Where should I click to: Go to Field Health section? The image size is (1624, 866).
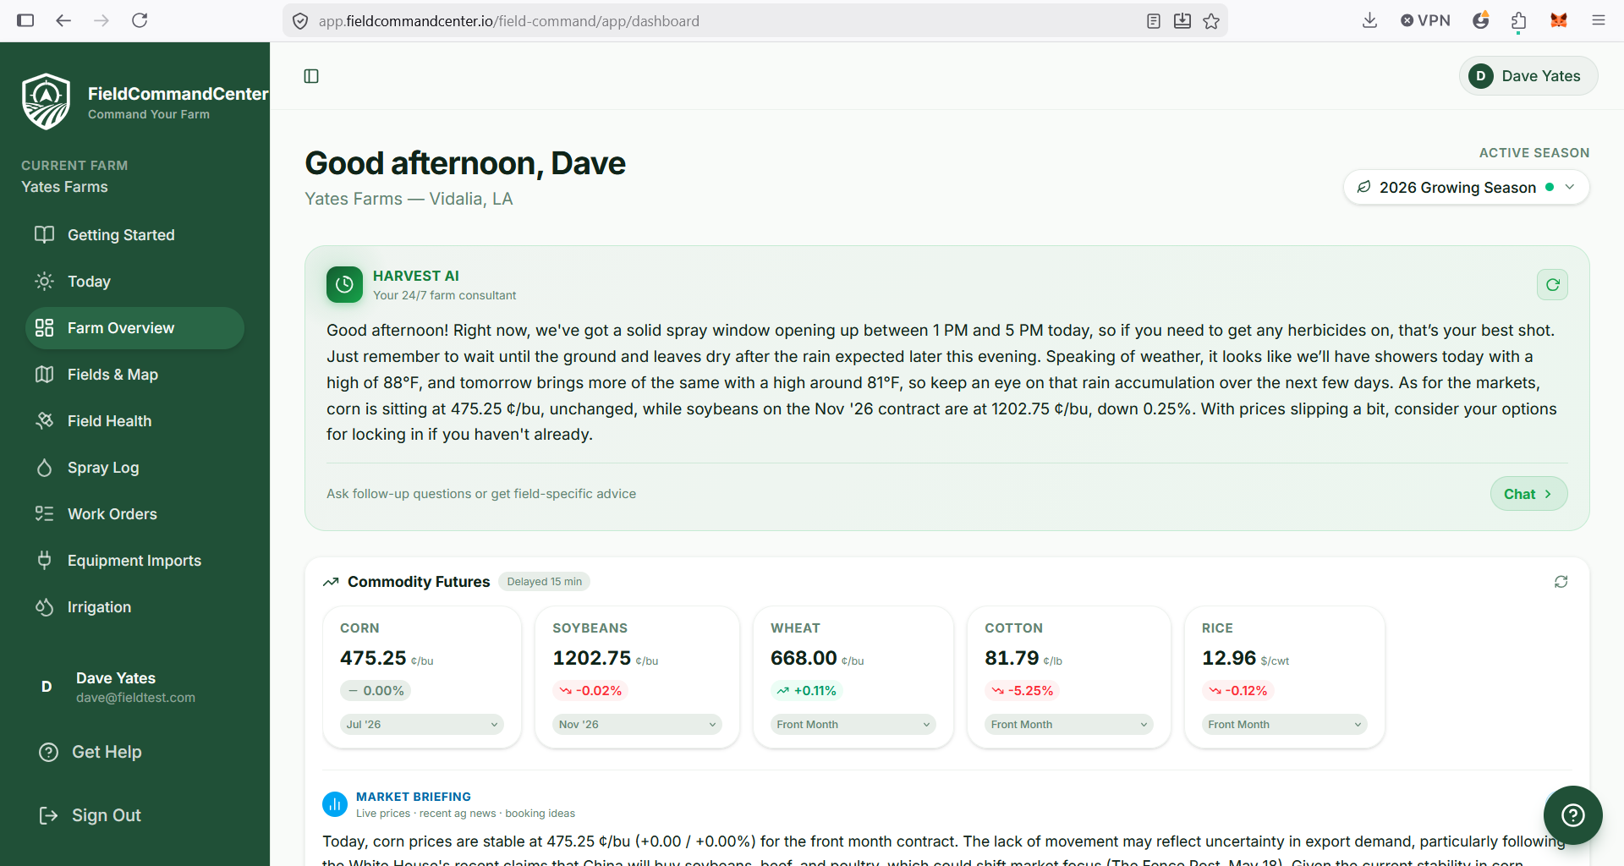134,421
